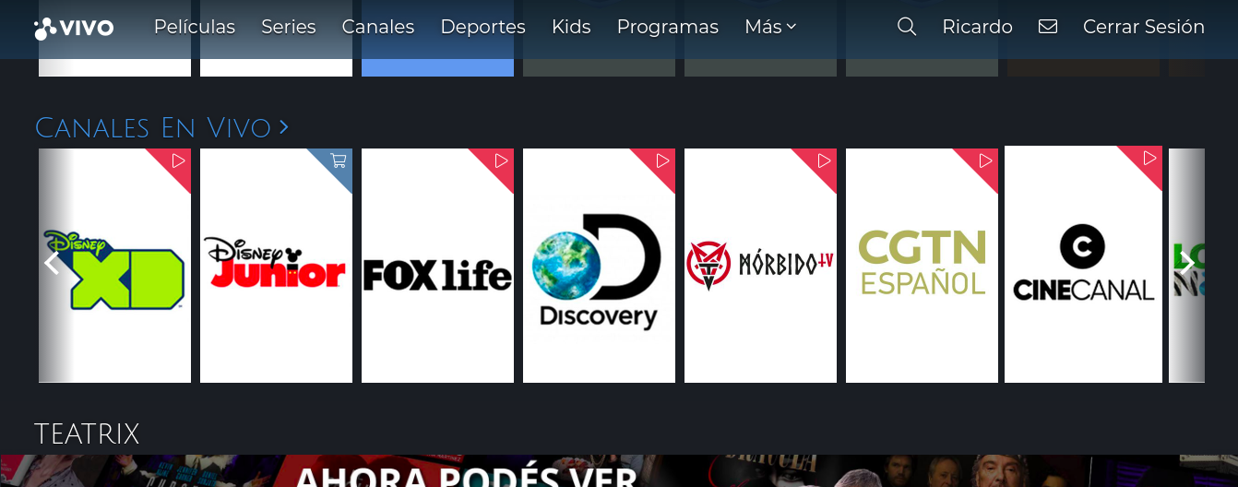The image size is (1238, 487).
Task: Go to Películas in the navigation bar
Action: [195, 27]
